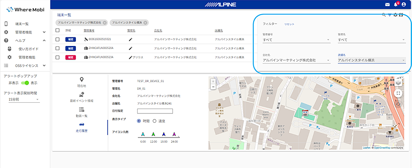Open the 会社名 filter dropdown

click(297, 60)
